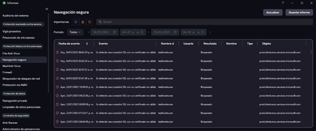Click the Guardar informe button
316x131 pixels.
299,13
